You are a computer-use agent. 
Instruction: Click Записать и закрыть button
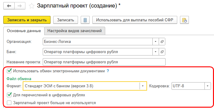click(27, 20)
